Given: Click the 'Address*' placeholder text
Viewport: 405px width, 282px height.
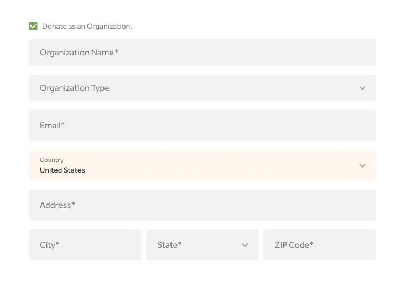Looking at the screenshot, I should pyautogui.click(x=58, y=205).
